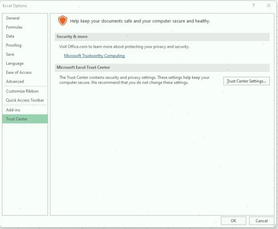Open the Language settings category
The height and width of the screenshot is (229, 278).
click(25, 63)
